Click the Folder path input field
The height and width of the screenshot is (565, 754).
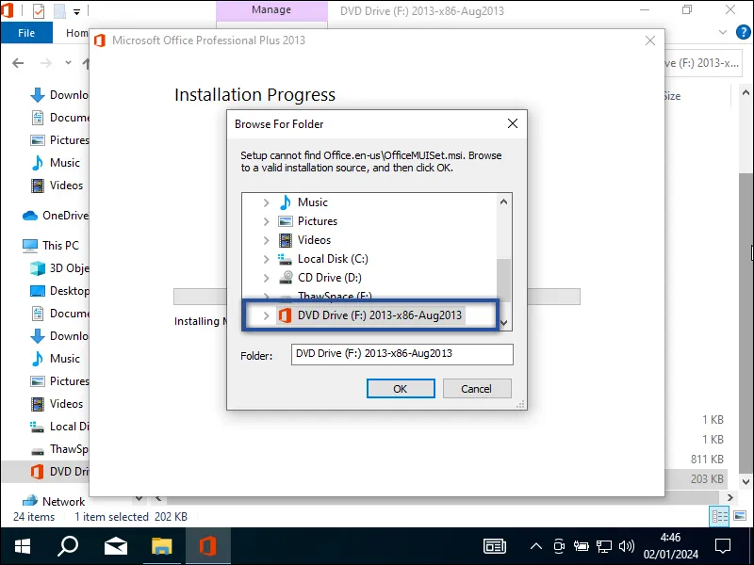click(x=401, y=354)
